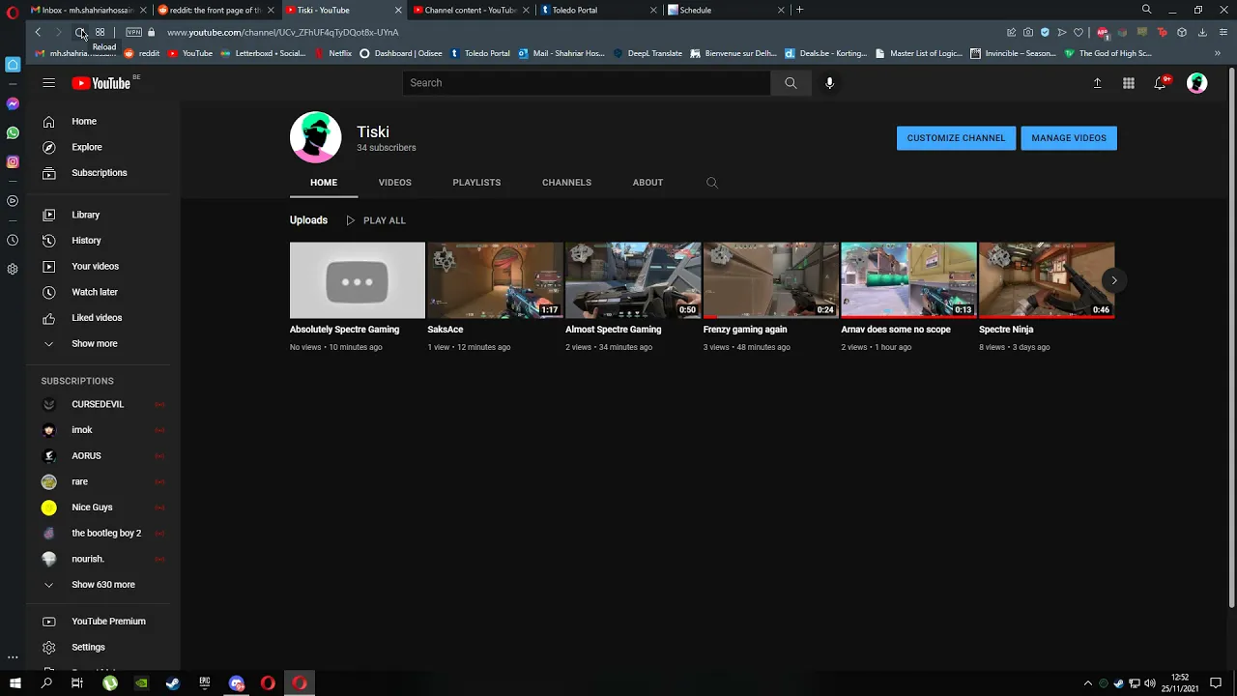Click the browser address bar URL
Screen dimensions: 1237x696
point(283,32)
